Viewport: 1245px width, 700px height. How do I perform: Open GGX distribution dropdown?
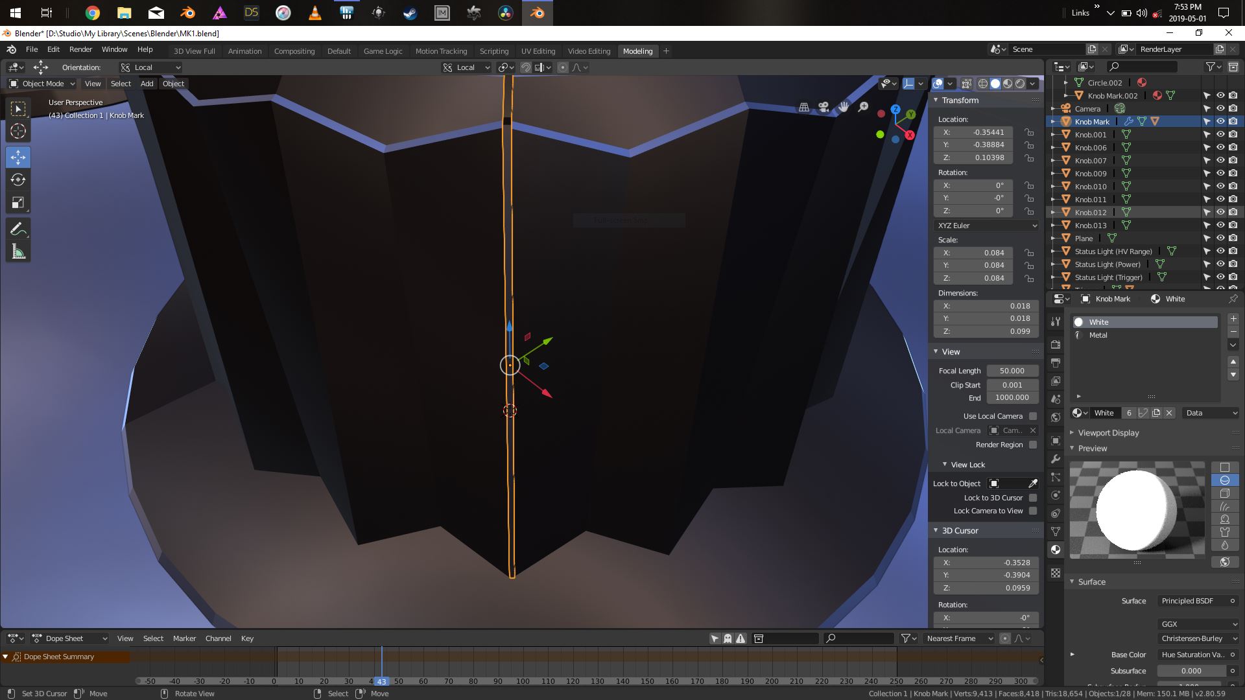pyautogui.click(x=1198, y=624)
